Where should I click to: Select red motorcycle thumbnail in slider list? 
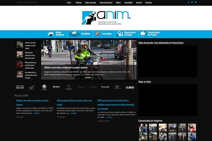pos(20,65)
